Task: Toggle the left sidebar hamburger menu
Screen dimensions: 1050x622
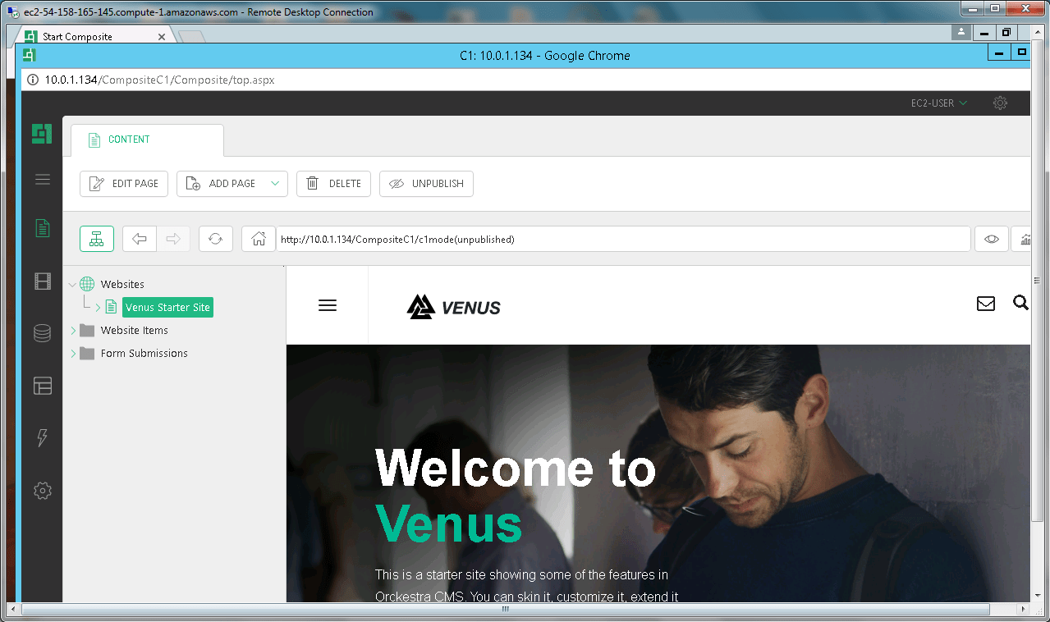Action: click(43, 180)
